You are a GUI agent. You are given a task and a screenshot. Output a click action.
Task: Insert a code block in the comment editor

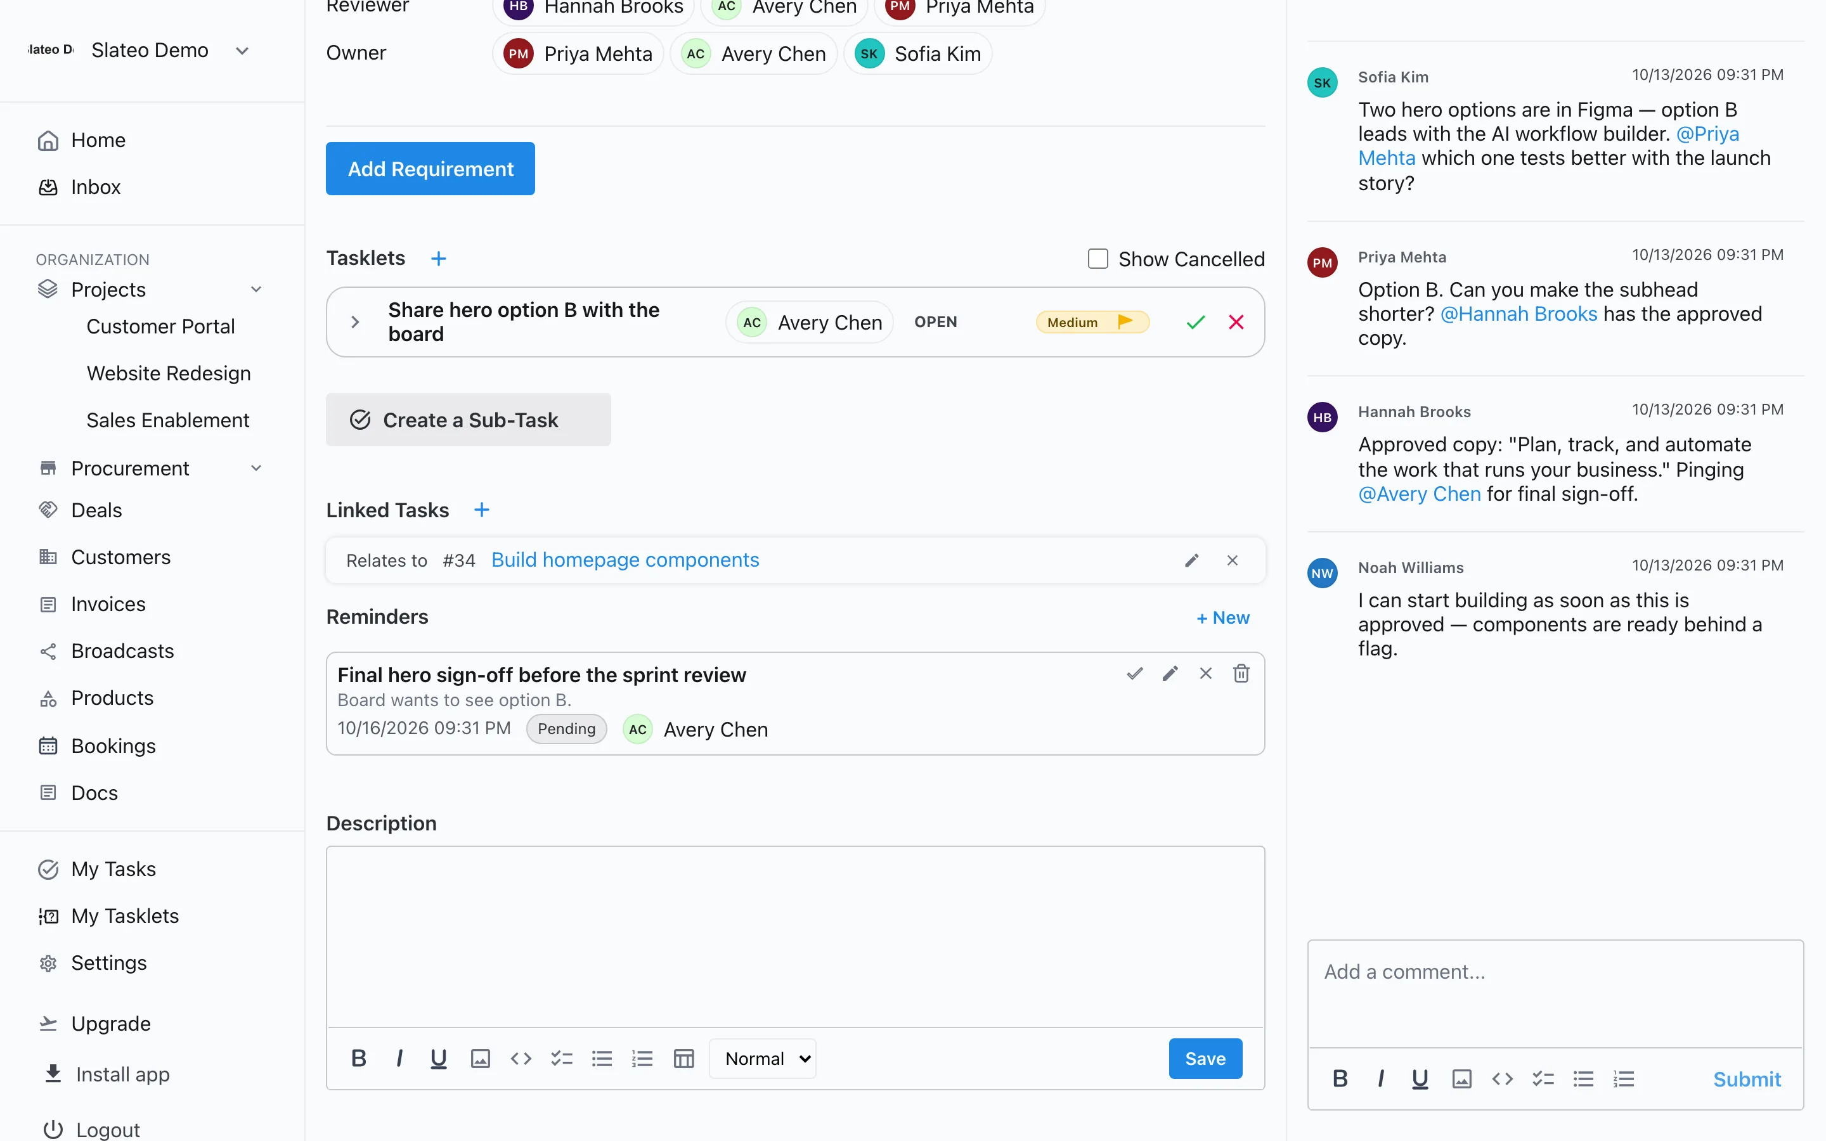click(1501, 1079)
